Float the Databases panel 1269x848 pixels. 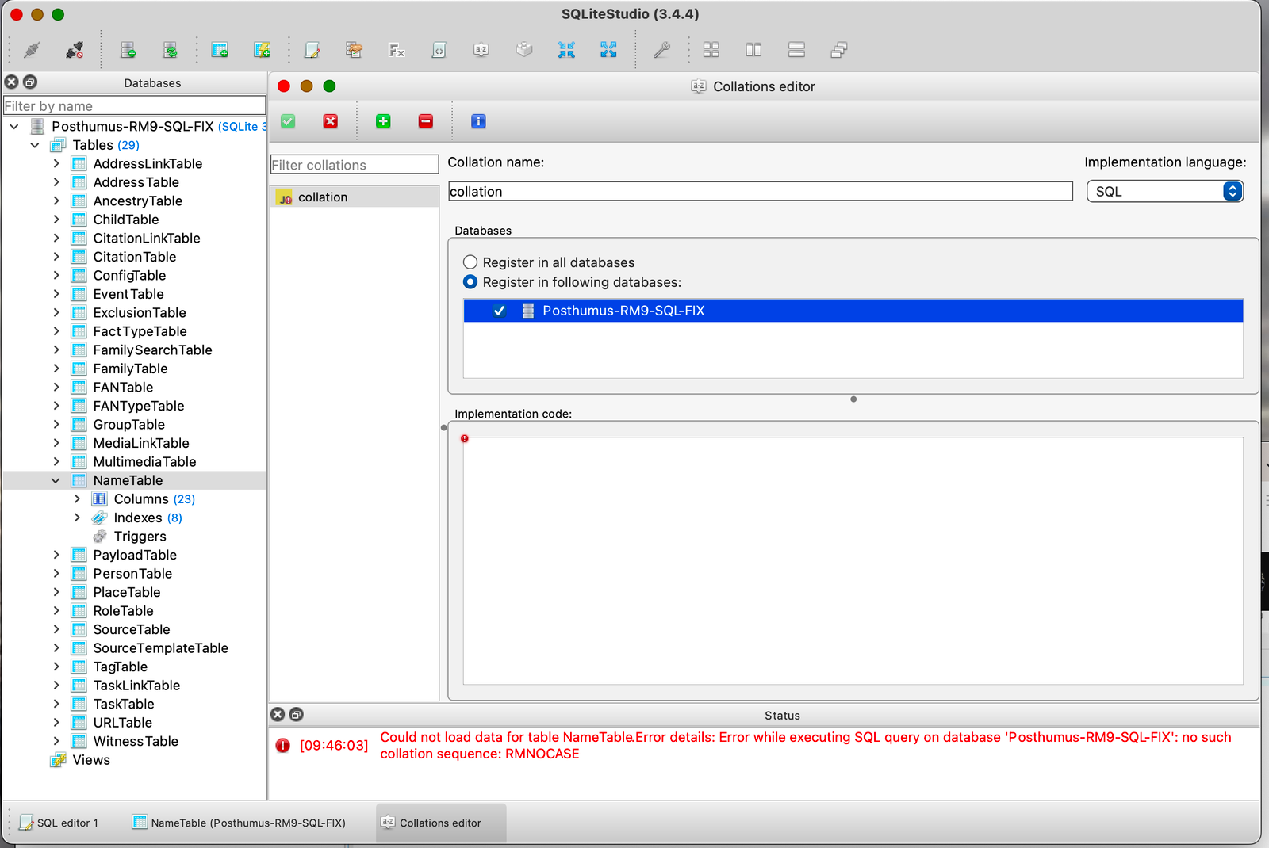click(30, 82)
